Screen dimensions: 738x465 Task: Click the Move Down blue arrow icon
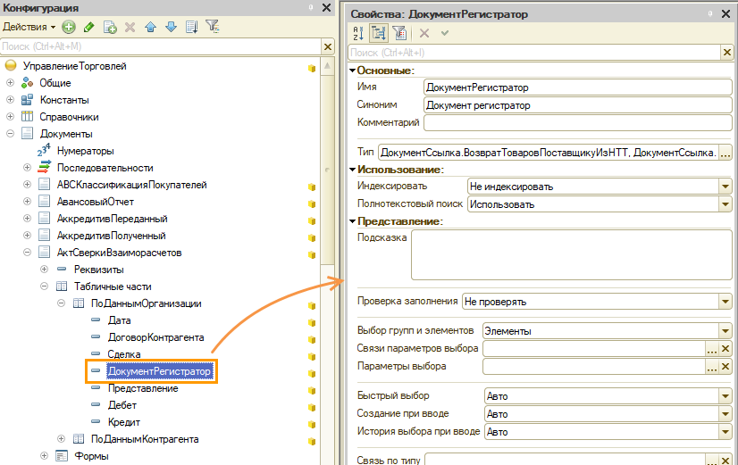171,27
